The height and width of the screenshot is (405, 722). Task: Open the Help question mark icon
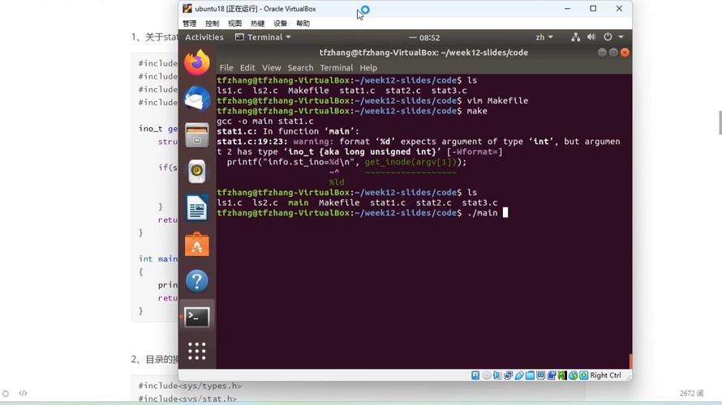197,280
